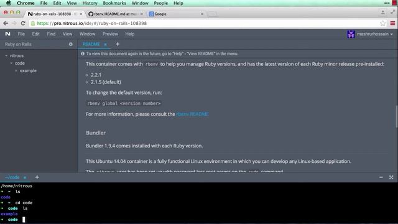Screen dimensions: 398x224
Task: Click the browser forward arrow
Action: click(14, 24)
